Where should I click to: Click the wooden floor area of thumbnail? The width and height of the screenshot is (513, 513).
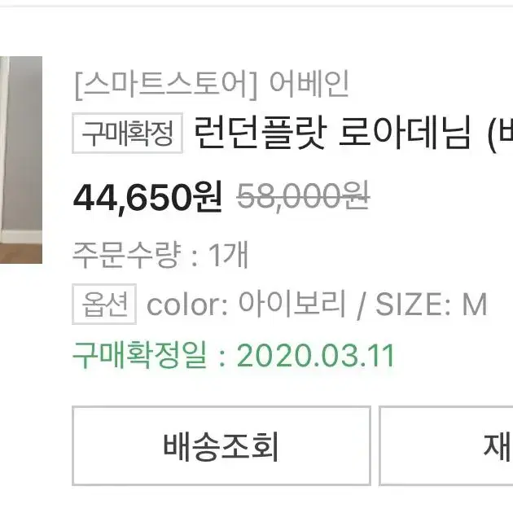(x=21, y=253)
